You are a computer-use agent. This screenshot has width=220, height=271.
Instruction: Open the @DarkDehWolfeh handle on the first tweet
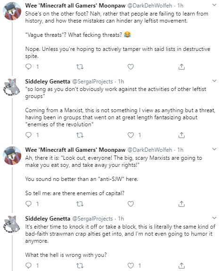pyautogui.click(x=150, y=6)
